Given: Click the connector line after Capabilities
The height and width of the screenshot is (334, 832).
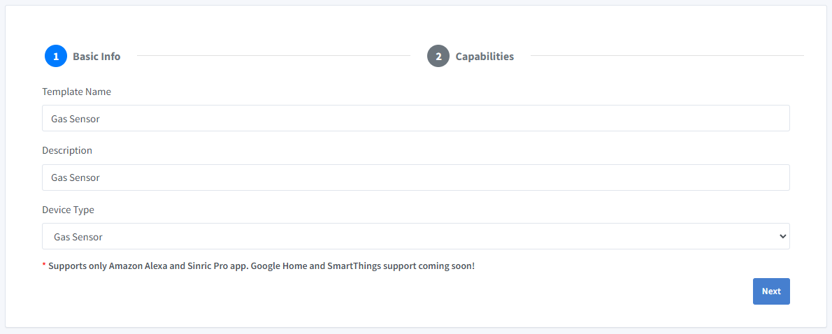Looking at the screenshot, I should point(666,56).
